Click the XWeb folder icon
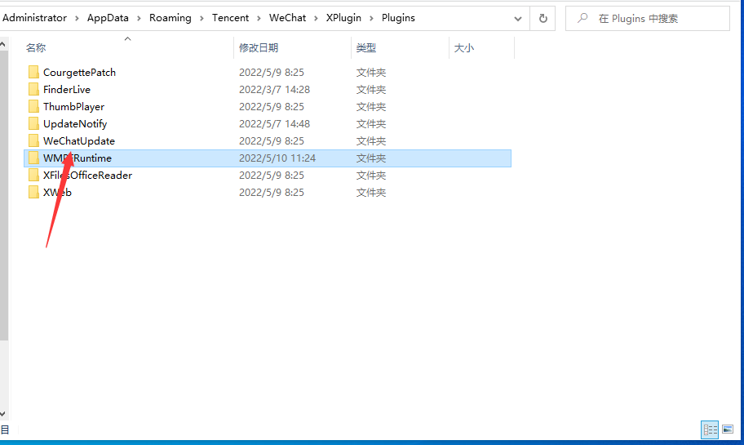This screenshot has height=445, width=744. 33,192
